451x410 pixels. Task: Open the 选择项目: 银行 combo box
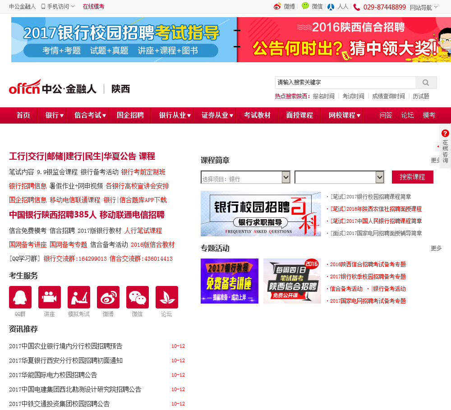pyautogui.click(x=245, y=177)
